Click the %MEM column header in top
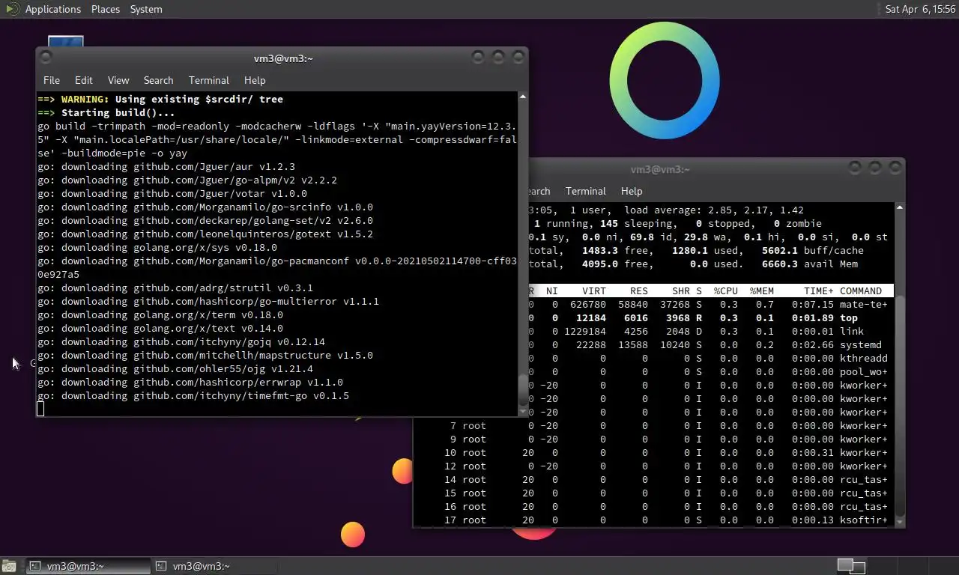 762,290
